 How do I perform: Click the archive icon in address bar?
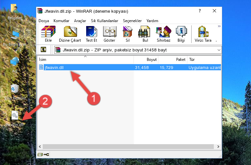[58, 50]
